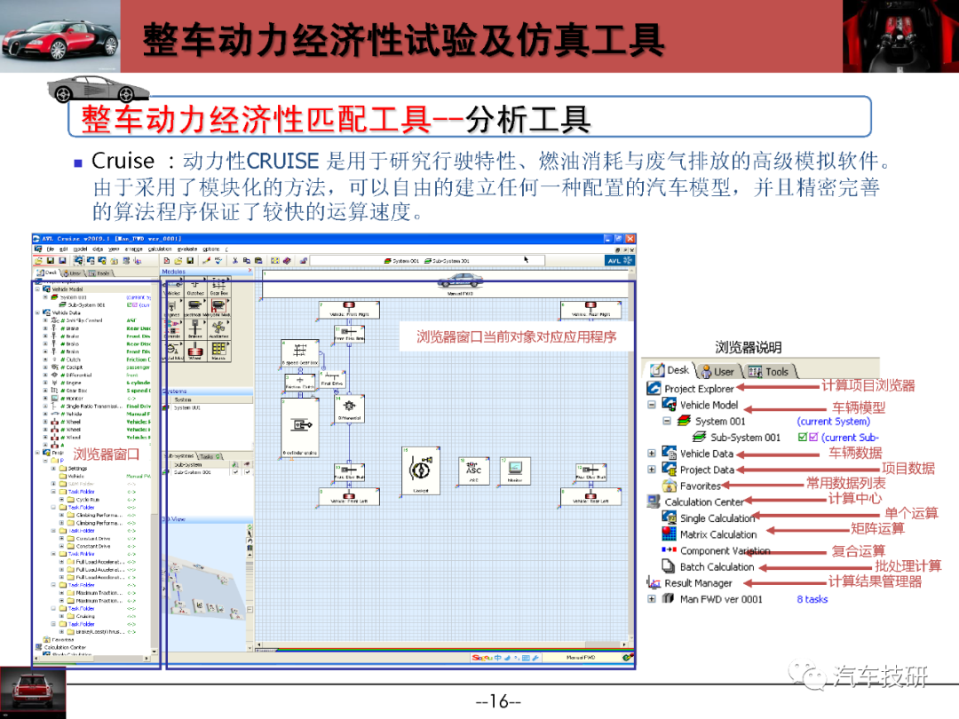Image resolution: width=959 pixels, height=719 pixels.
Task: Click the Component Variation icon in enlarged panel
Action: pyautogui.click(x=670, y=549)
